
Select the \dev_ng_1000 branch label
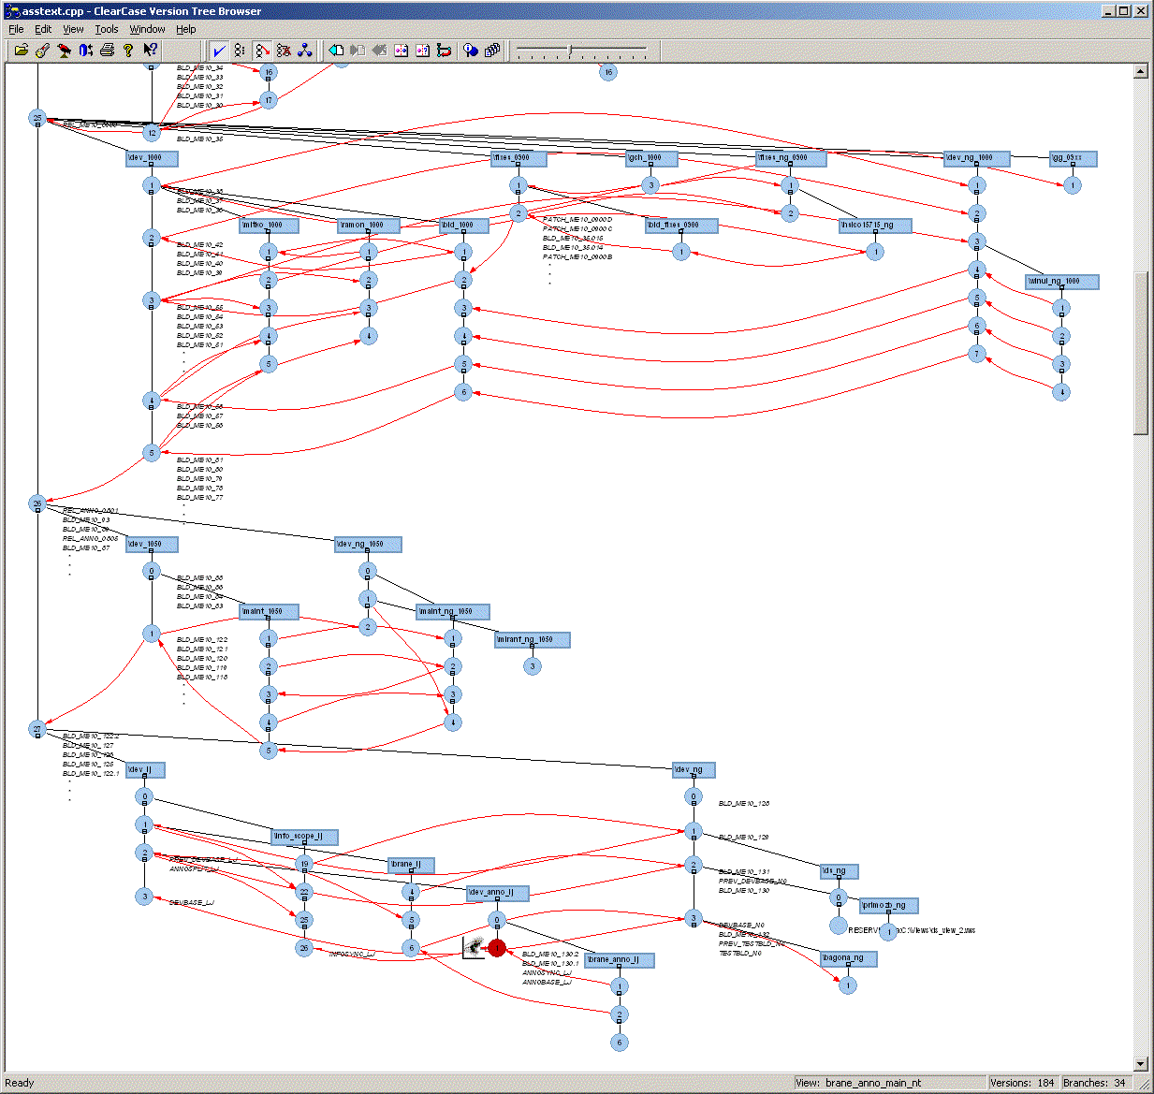coord(977,158)
